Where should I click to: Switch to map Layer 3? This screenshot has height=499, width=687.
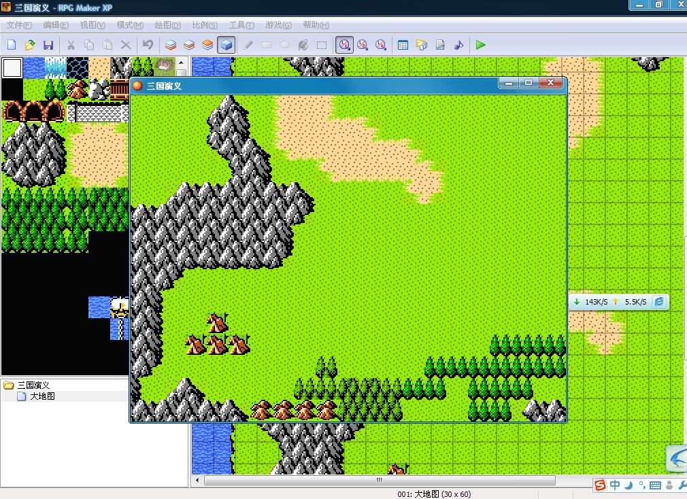(x=207, y=45)
